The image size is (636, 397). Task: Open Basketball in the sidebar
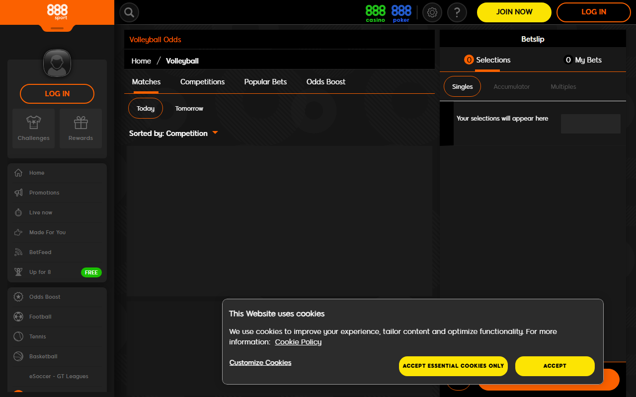(x=57, y=357)
